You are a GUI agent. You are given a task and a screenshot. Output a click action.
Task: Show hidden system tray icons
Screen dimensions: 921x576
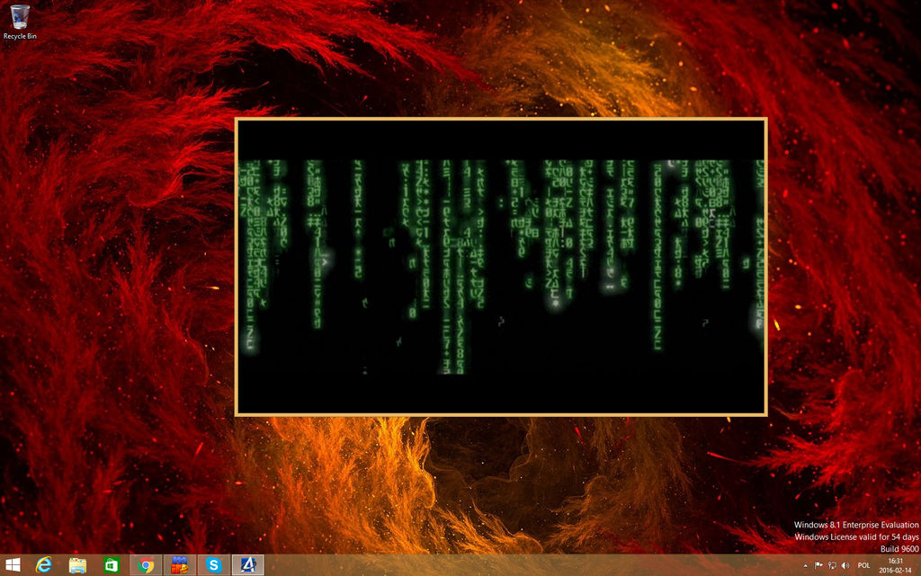coord(805,565)
